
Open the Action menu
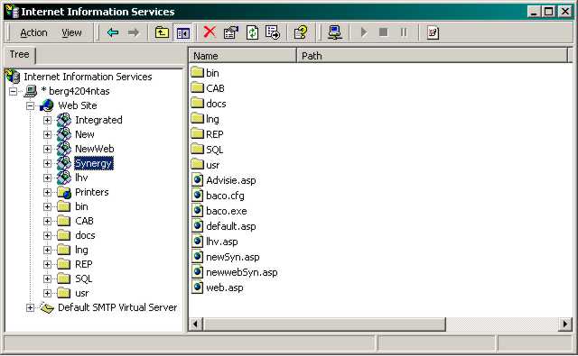[x=33, y=32]
